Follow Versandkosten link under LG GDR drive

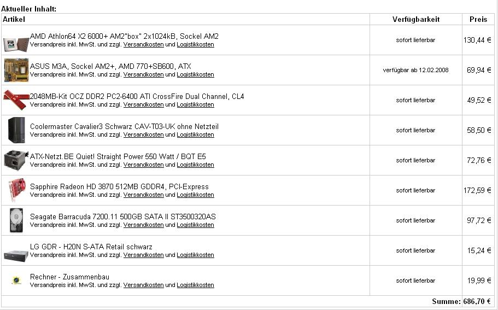144,255
